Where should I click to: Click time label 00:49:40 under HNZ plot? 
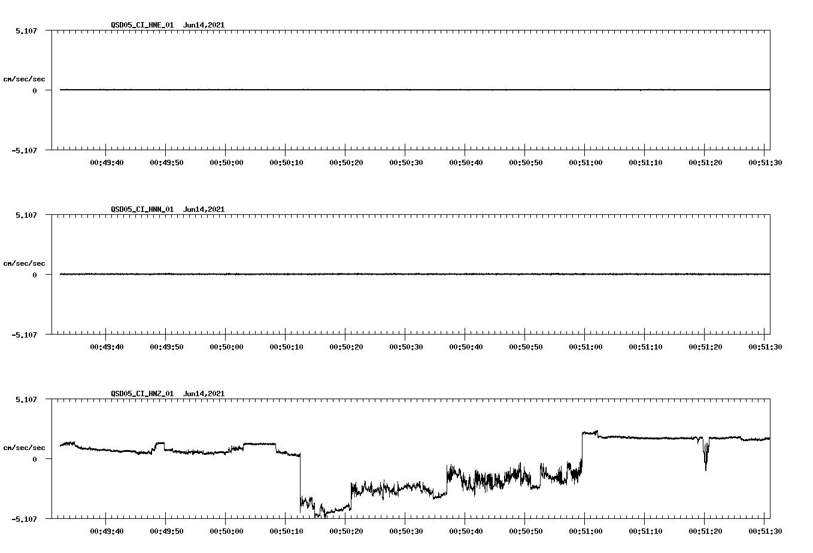(107, 531)
